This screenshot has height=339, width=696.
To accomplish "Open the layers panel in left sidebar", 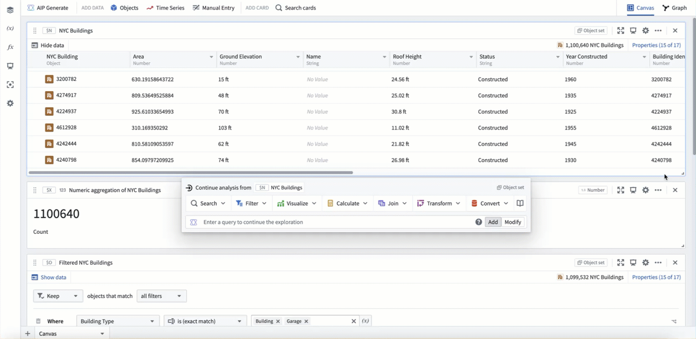I will click(10, 10).
